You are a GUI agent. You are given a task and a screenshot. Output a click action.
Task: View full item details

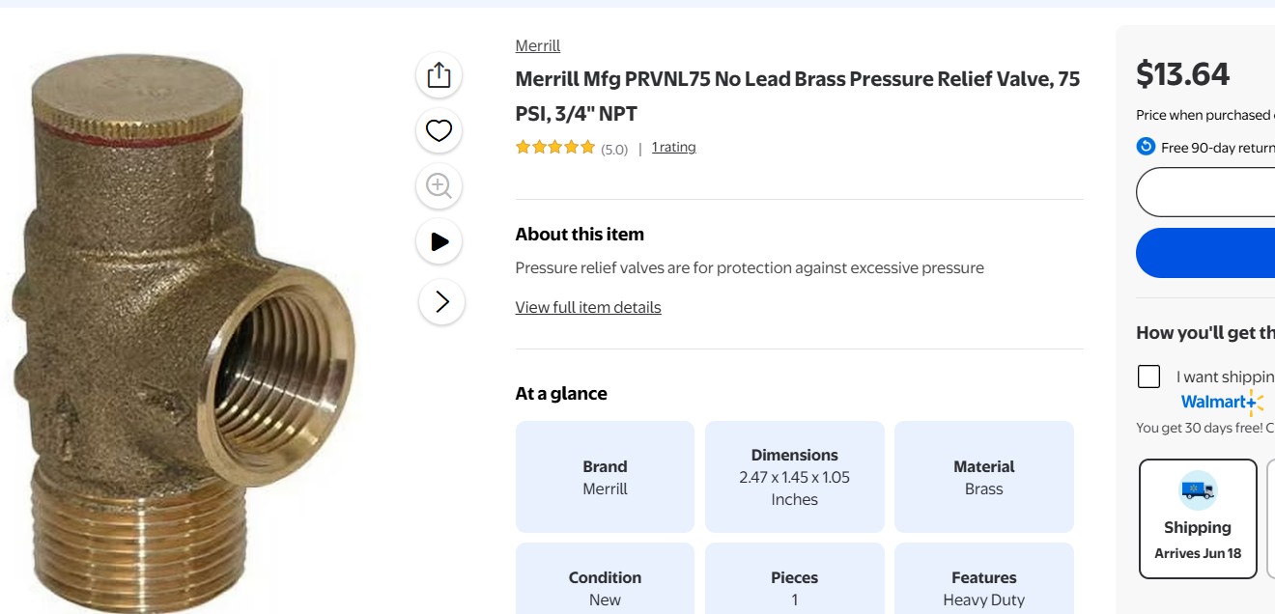point(588,307)
